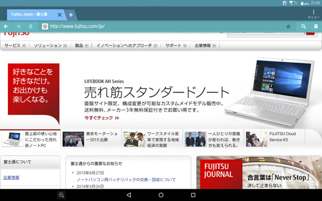Reload the page with the refresh icon
Viewport: 322px width, 201px height.
coord(31,26)
